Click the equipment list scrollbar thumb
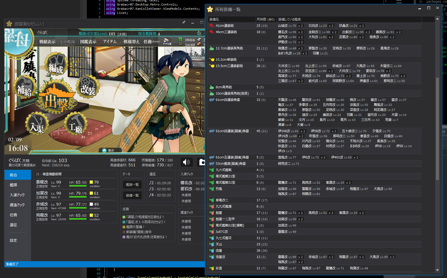Screen dimensions: 447x278 [437, 129]
